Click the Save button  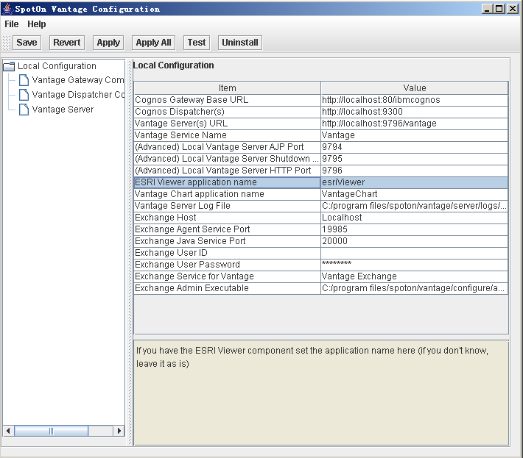27,43
